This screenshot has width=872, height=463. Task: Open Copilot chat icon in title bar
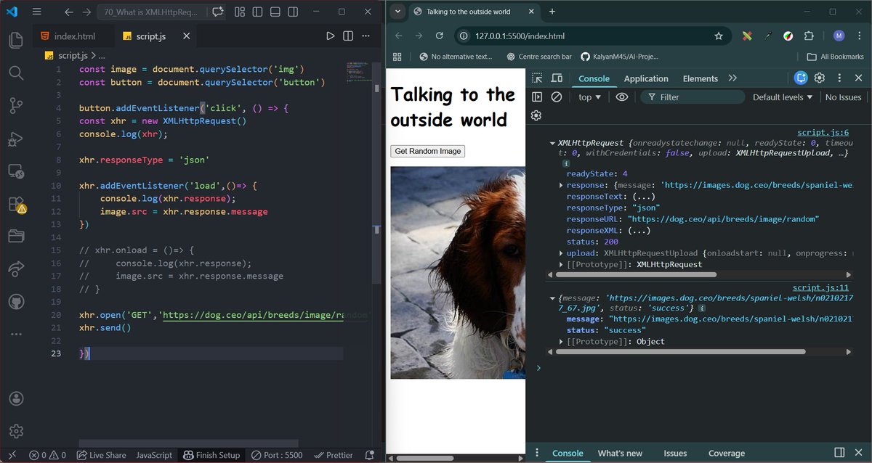pyautogui.click(x=217, y=12)
